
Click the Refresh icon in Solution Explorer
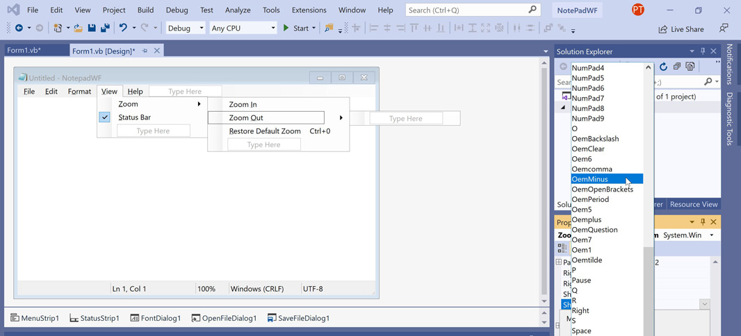pyautogui.click(x=663, y=67)
